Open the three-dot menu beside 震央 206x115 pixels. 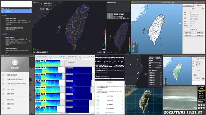[203, 9]
